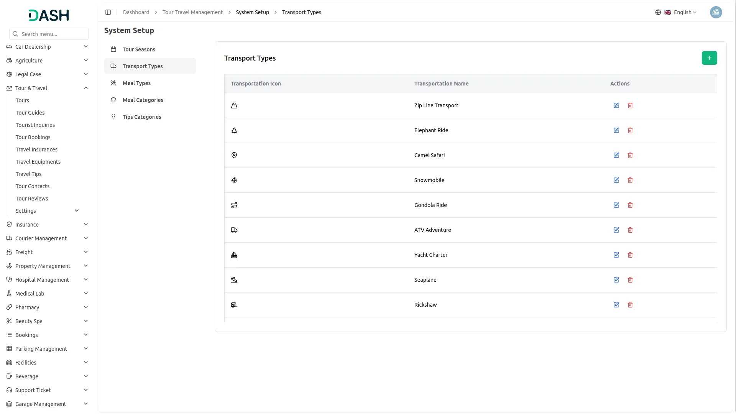Expand the Courier Management menu
Screen dimensions: 736x414
tap(86, 238)
